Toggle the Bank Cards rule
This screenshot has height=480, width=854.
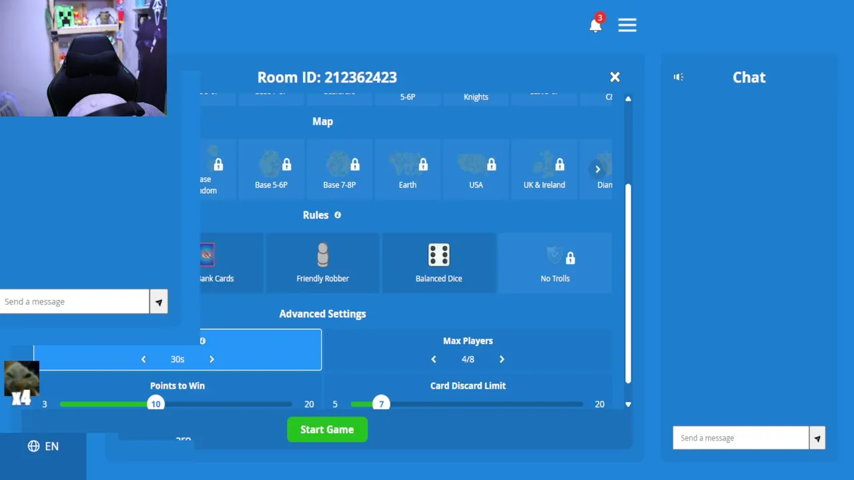pyautogui.click(x=232, y=263)
